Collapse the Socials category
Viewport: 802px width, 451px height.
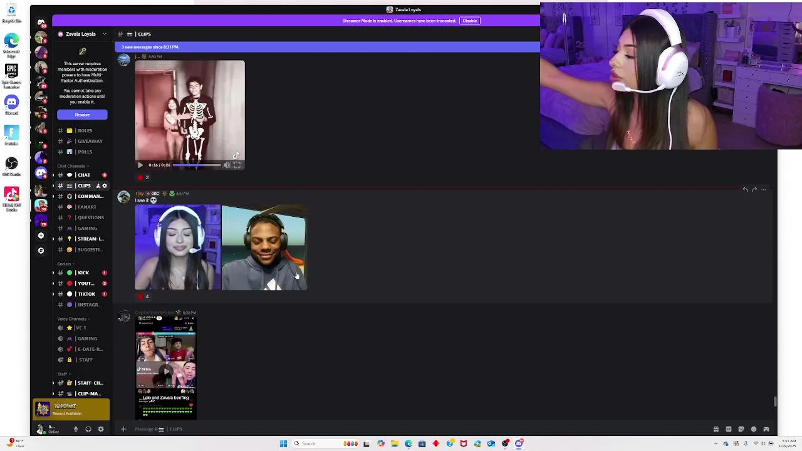(x=65, y=264)
